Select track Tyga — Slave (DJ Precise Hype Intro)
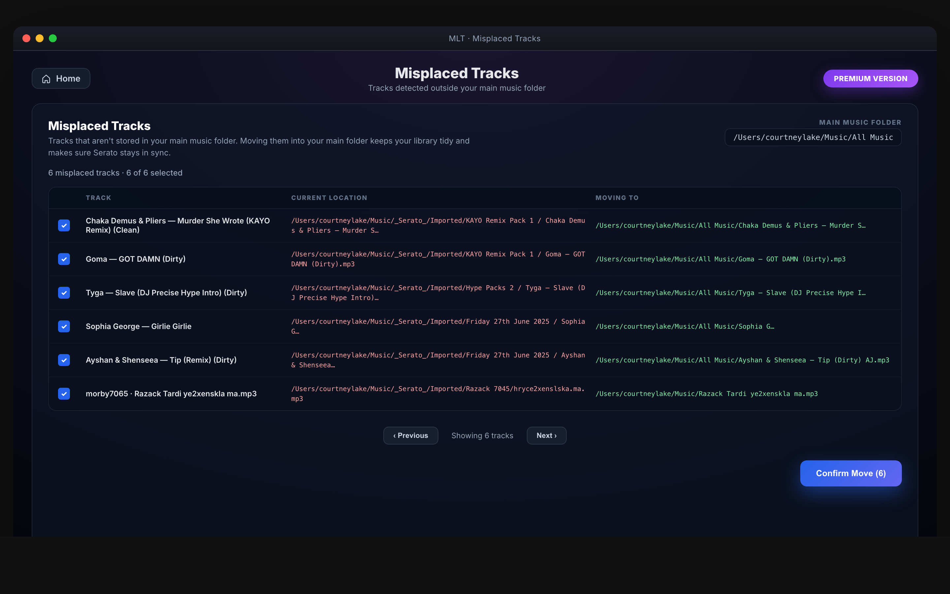 [x=167, y=293]
